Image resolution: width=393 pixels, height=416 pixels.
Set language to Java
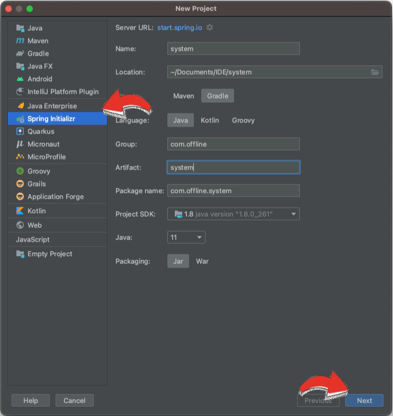coord(181,120)
